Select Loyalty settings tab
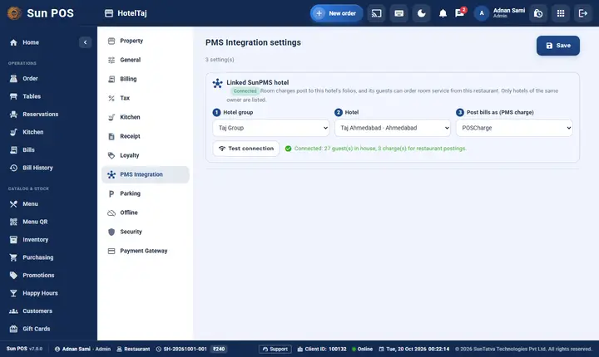The height and width of the screenshot is (357, 599). (x=145, y=155)
